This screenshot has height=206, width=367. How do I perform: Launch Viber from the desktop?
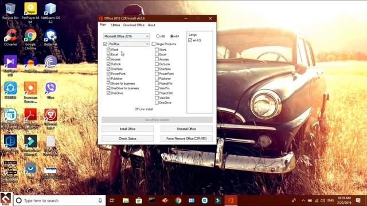pyautogui.click(x=50, y=90)
